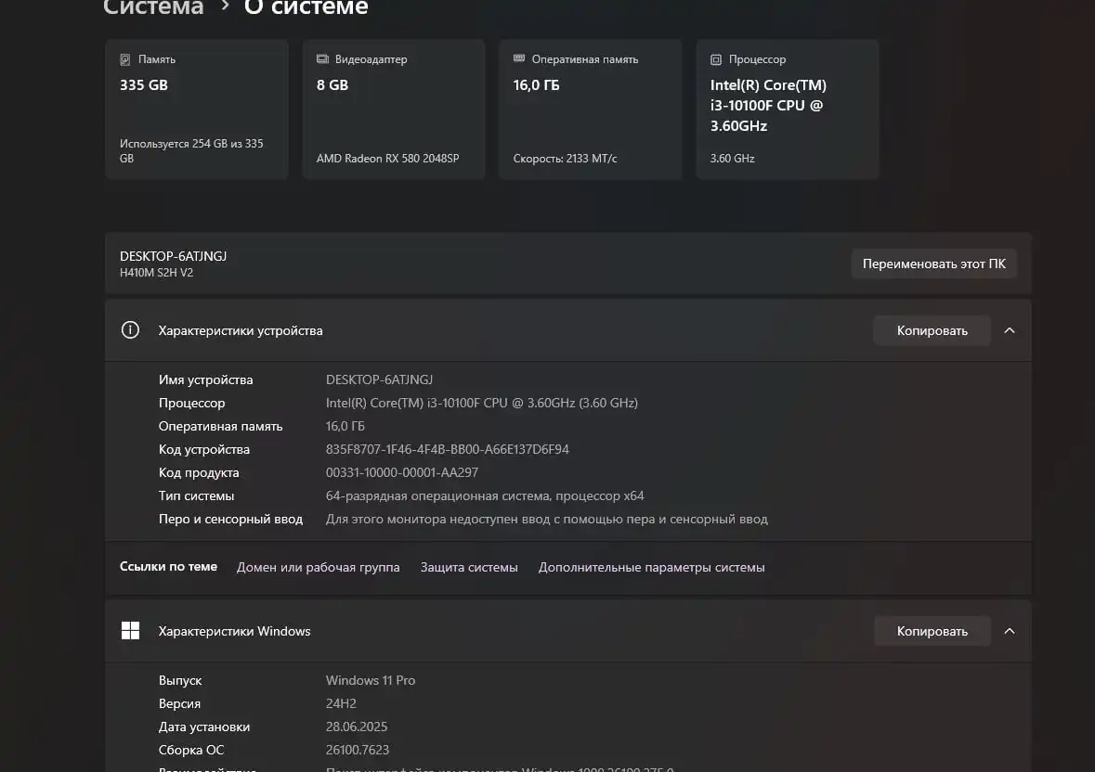
Task: Open Дополнительные параметры системы link
Action: pyautogui.click(x=651, y=567)
